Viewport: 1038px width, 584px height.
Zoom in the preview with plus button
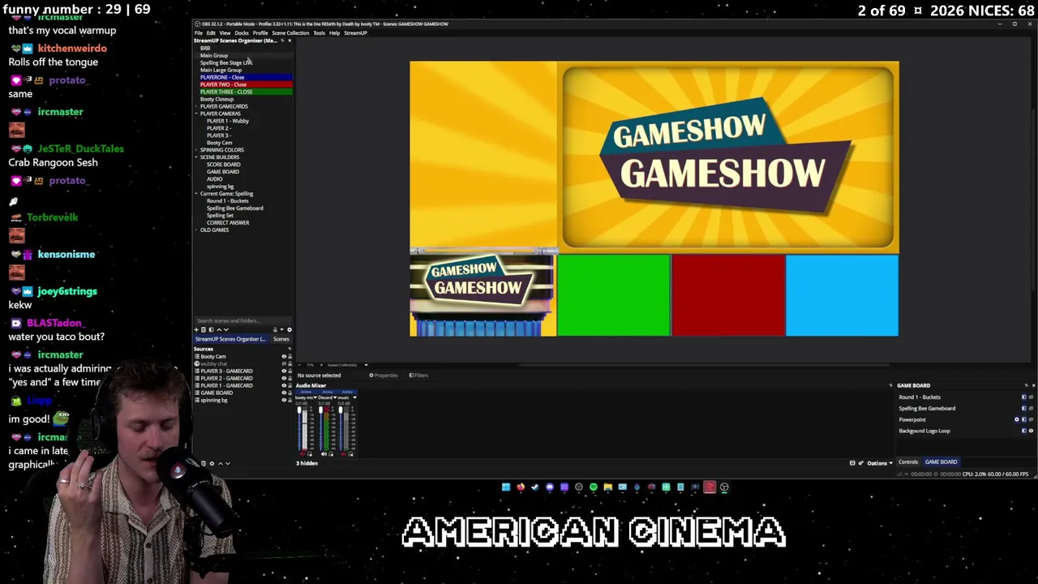(x=321, y=365)
